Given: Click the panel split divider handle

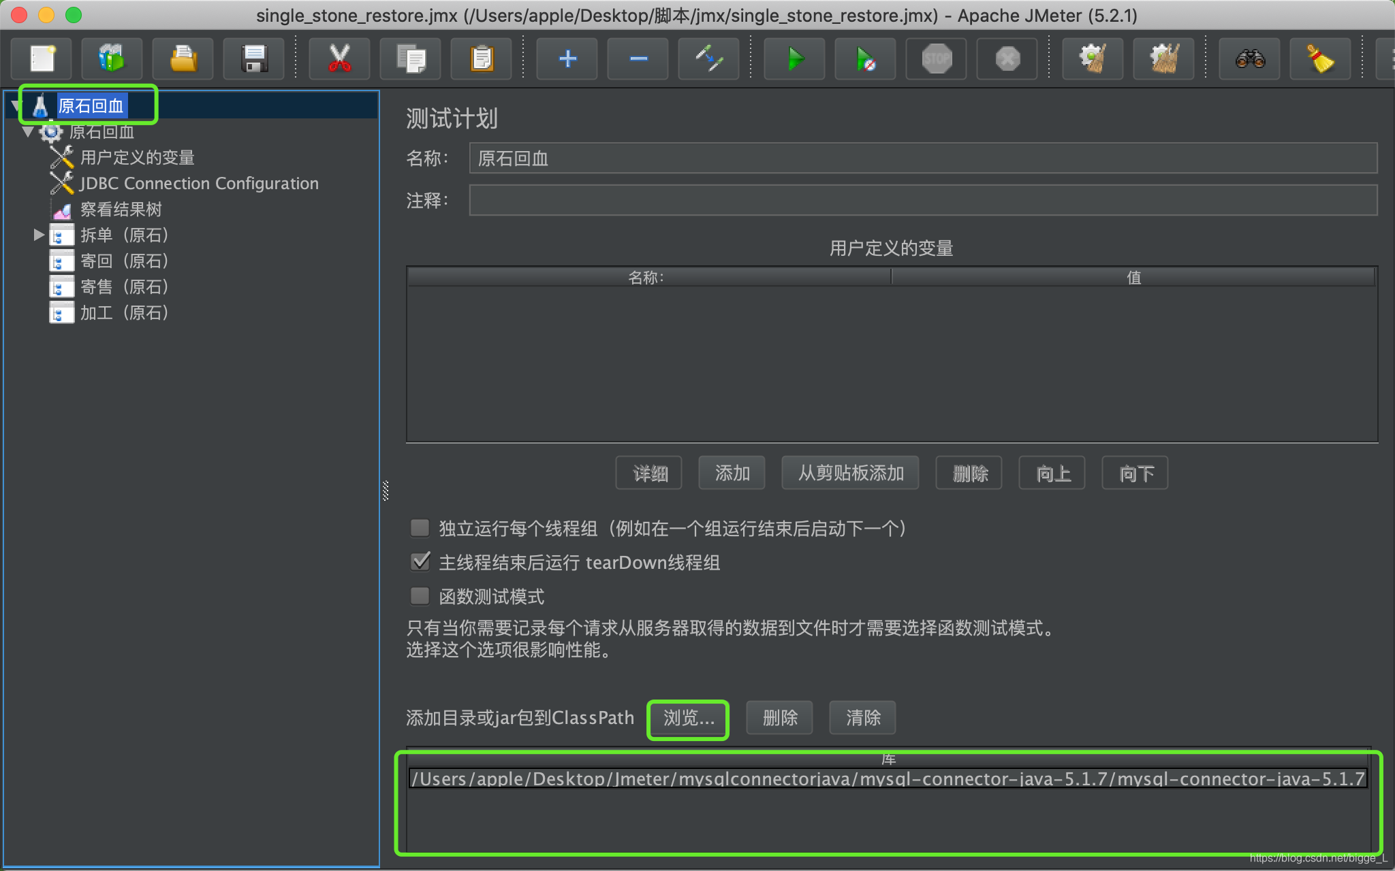Looking at the screenshot, I should pos(386,490).
